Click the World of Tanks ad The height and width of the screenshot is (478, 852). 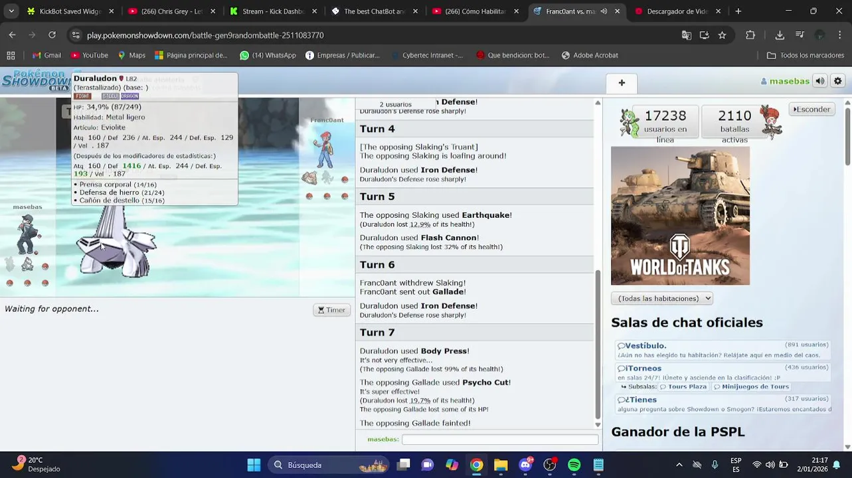click(680, 216)
